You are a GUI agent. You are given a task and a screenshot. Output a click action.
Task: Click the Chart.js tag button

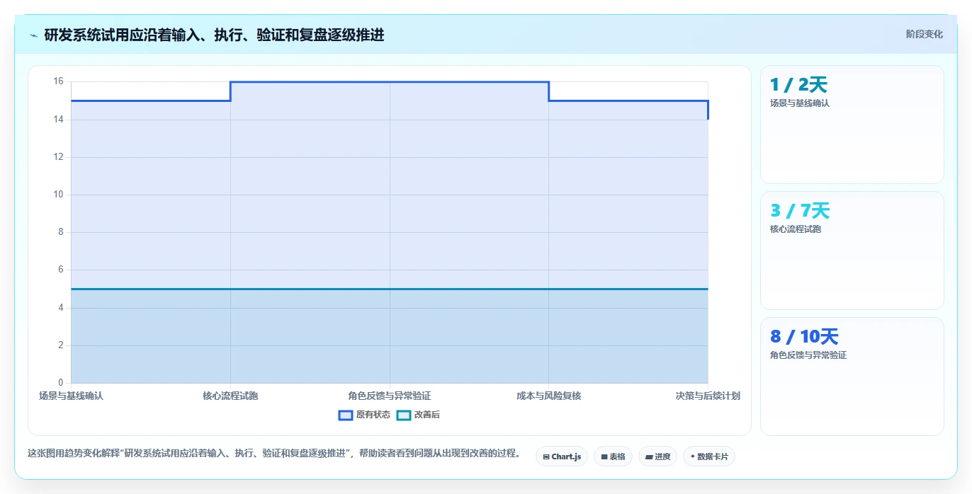[x=562, y=456]
